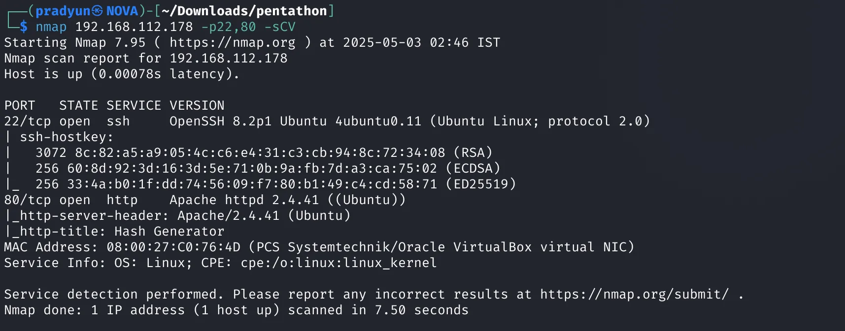Click the ECDSA hostkey fingerprint line
The width and height of the screenshot is (845, 331).
point(268,169)
